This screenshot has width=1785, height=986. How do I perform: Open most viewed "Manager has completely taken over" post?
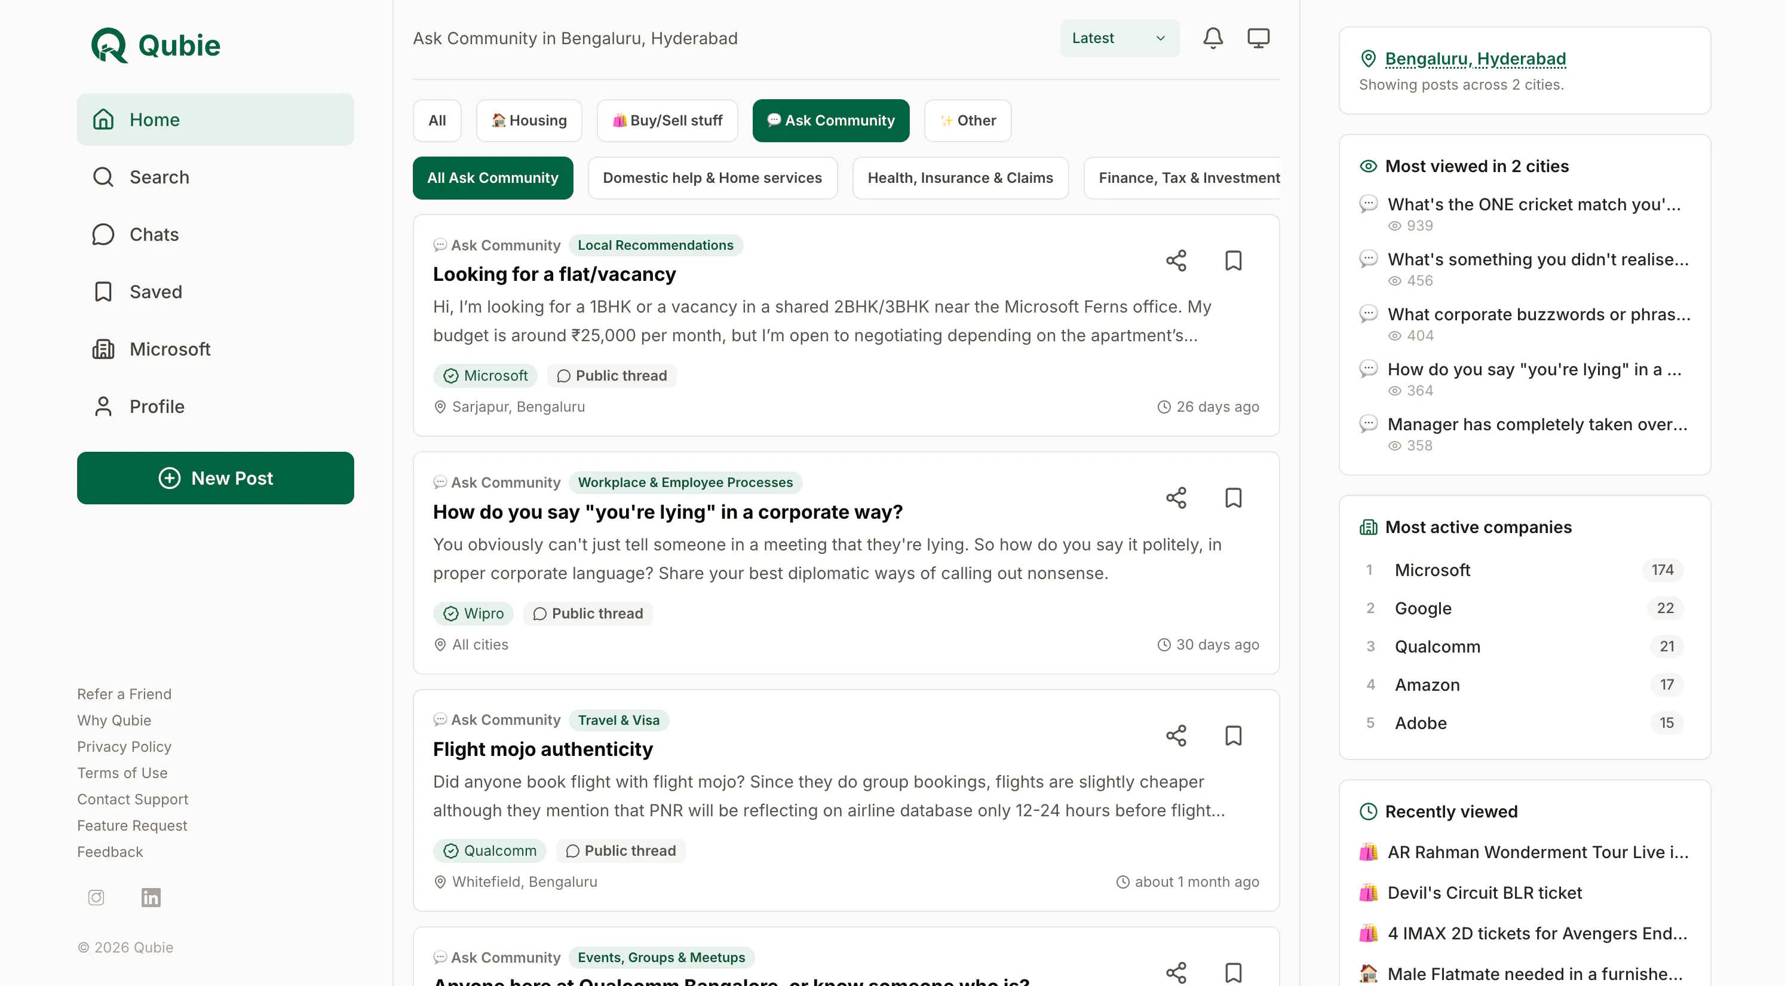1537,424
